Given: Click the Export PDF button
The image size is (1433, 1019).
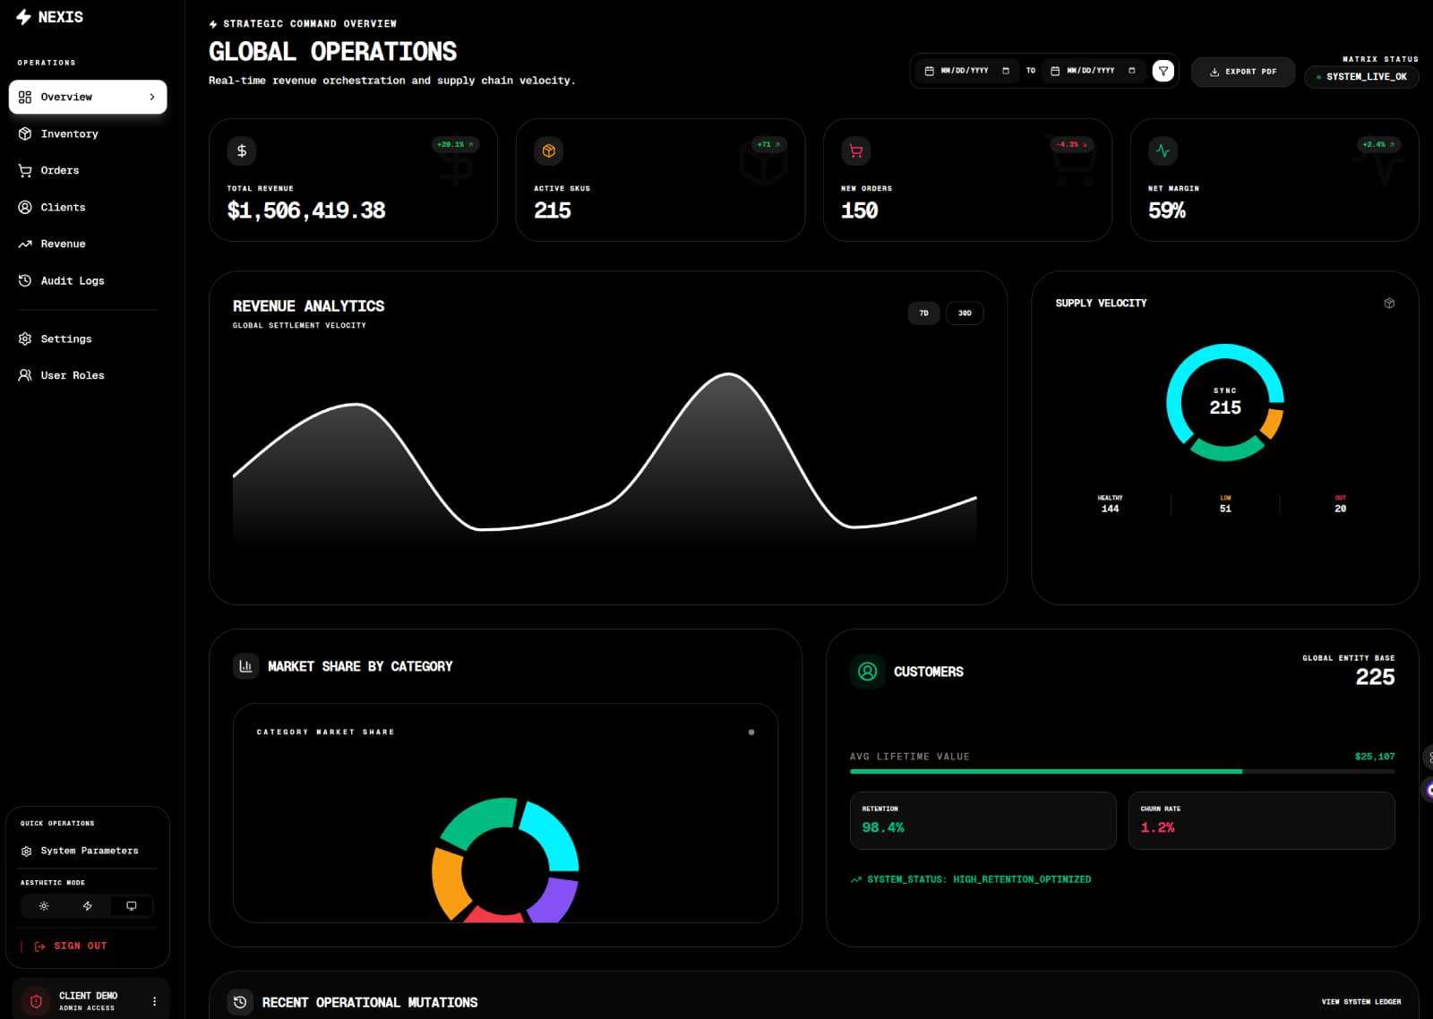Looking at the screenshot, I should coord(1242,73).
